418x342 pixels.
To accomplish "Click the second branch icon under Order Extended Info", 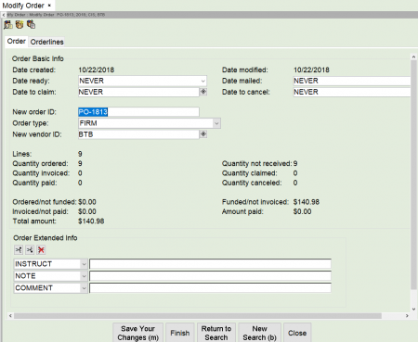I will click(x=30, y=249).
